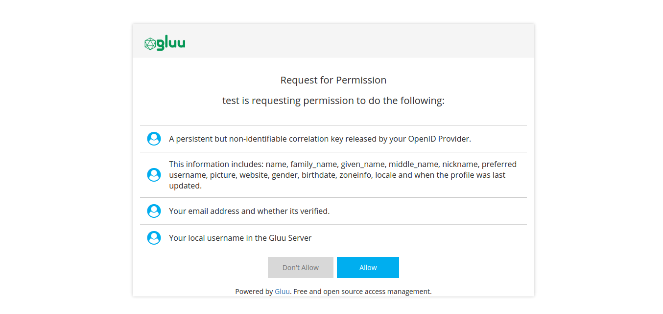
Task: Select the persistent correlation key description
Action: pos(320,139)
